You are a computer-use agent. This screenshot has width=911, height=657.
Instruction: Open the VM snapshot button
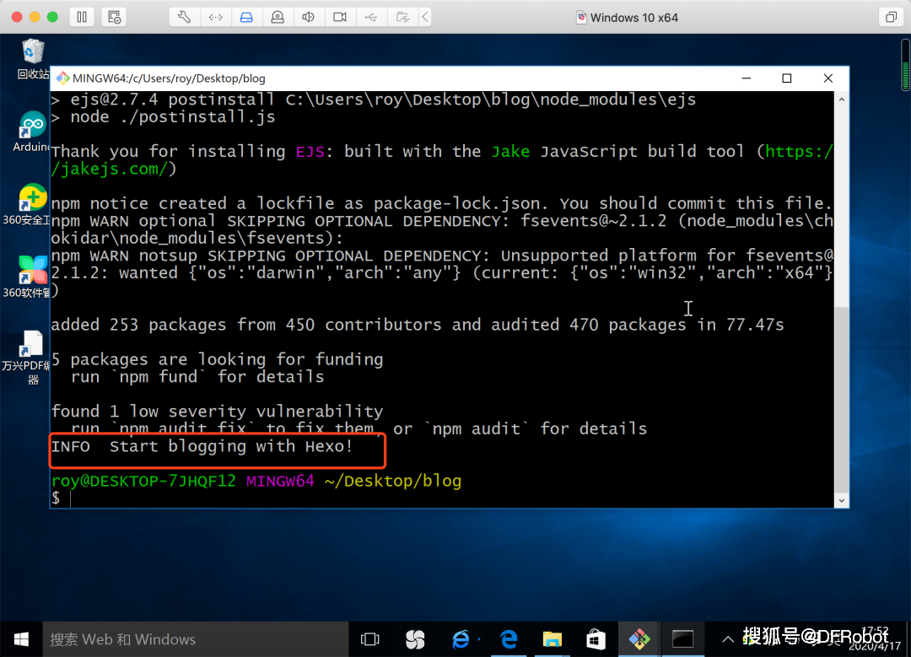click(x=114, y=17)
